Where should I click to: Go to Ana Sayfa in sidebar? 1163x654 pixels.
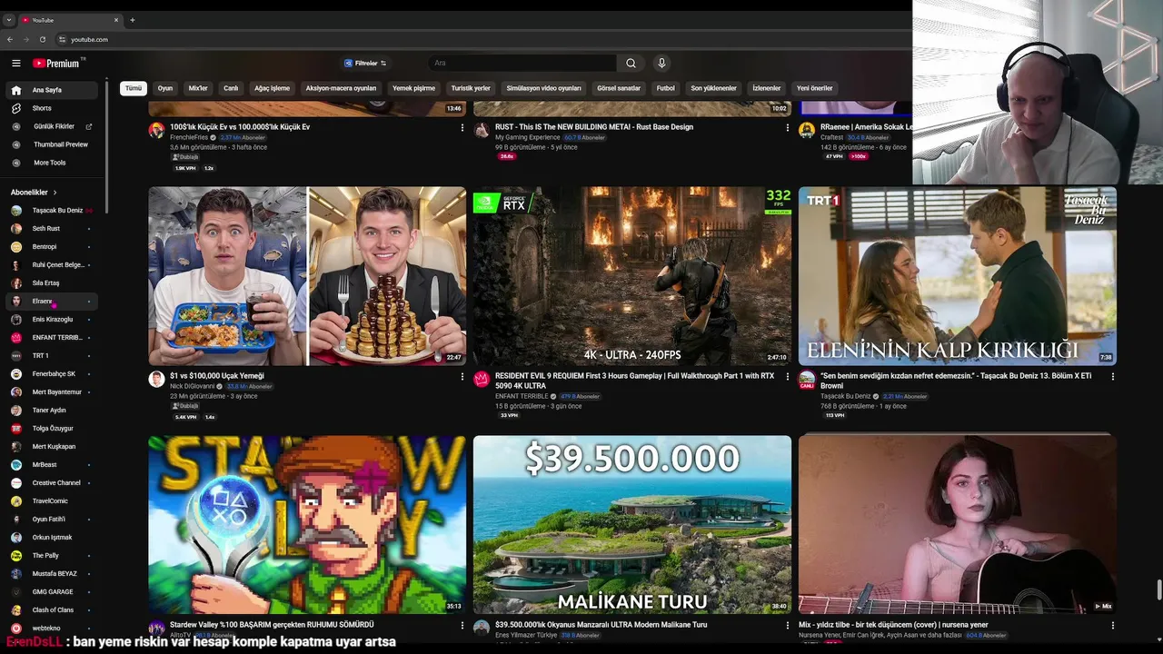[52, 90]
